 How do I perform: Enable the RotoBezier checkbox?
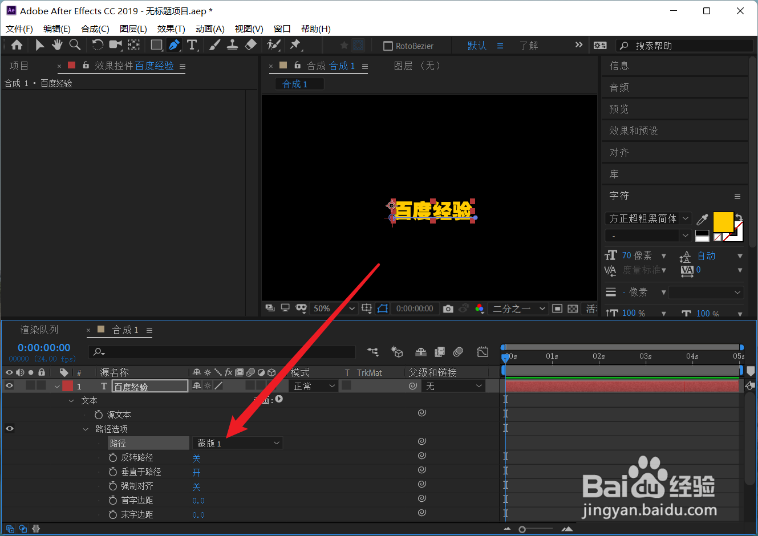click(x=388, y=46)
